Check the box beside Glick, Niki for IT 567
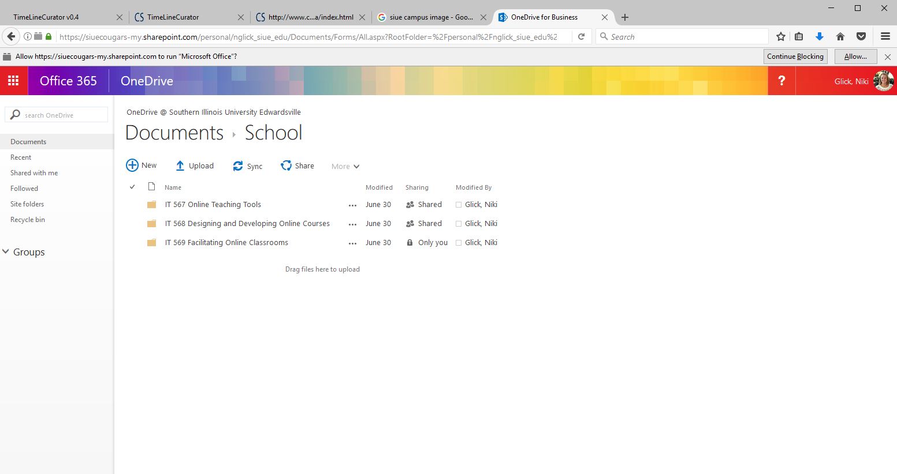897x474 pixels. point(459,205)
